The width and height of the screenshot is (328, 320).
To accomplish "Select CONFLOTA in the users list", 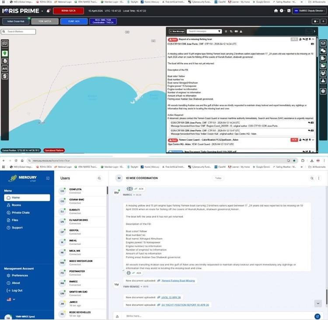I will coord(80,191).
